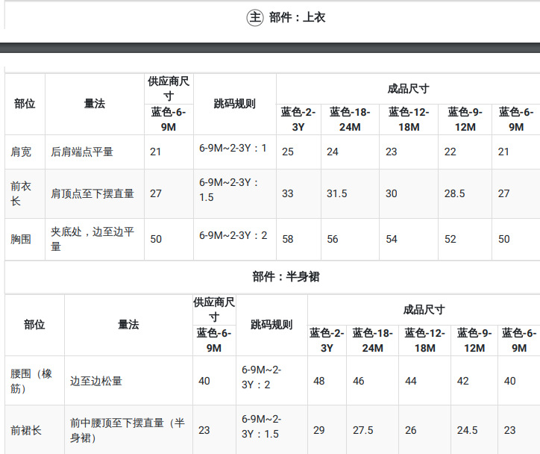Click 量法 header in 上衣 table

click(95, 104)
